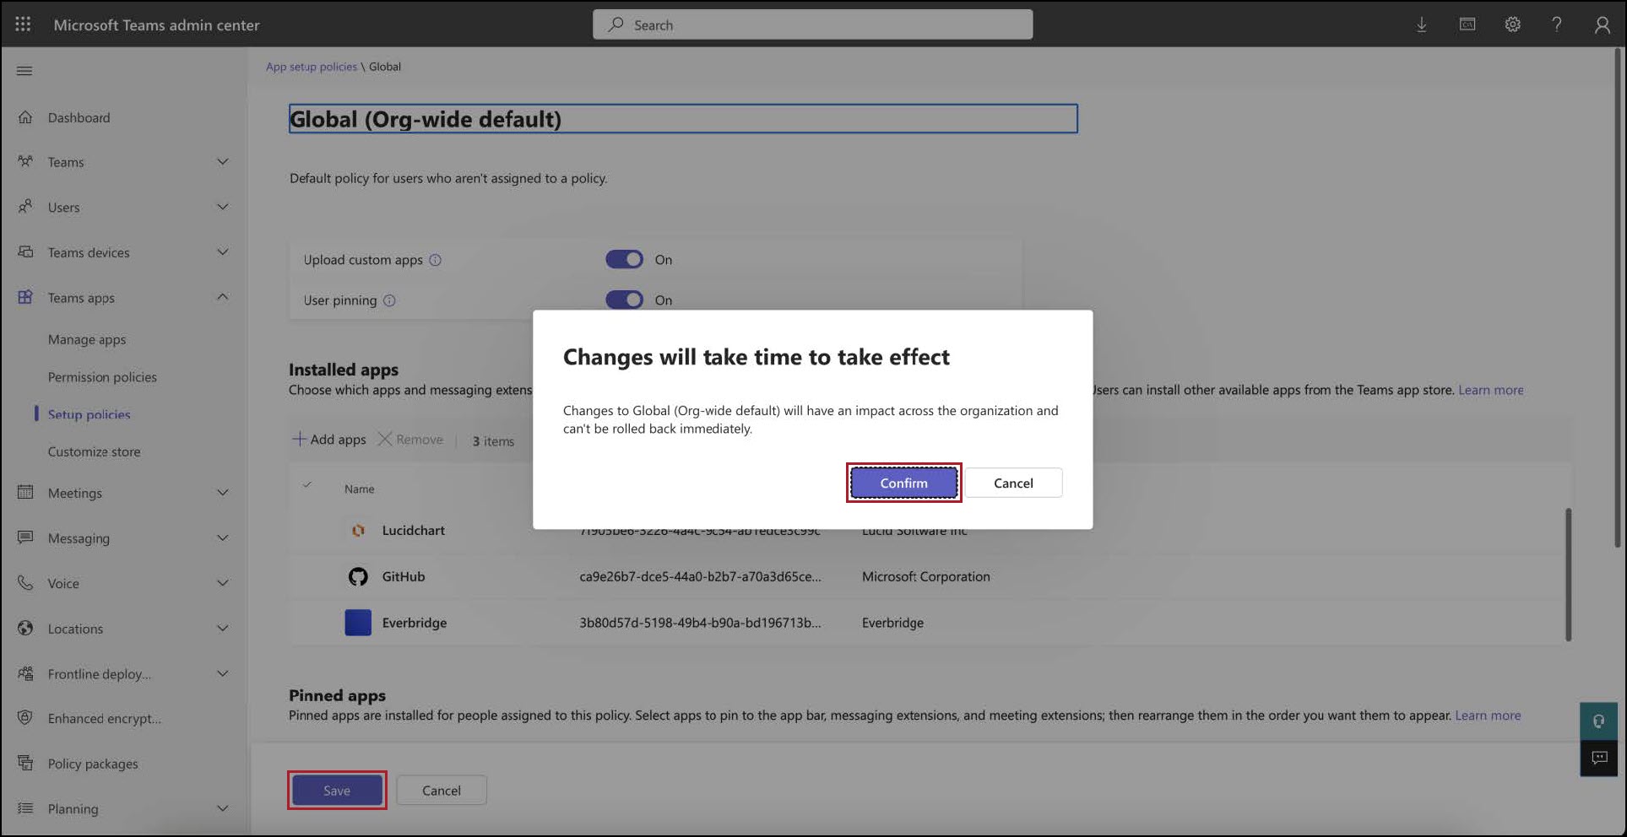Open Manage apps submenu item
The width and height of the screenshot is (1627, 837).
[x=87, y=339]
